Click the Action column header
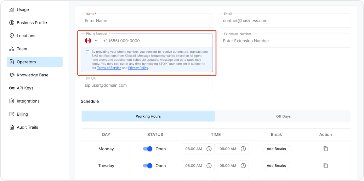This screenshot has width=364, height=181. tap(325, 134)
